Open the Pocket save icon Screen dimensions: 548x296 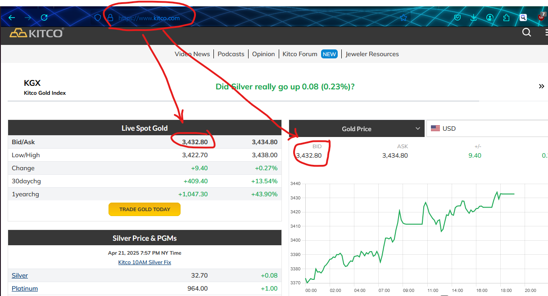(457, 18)
